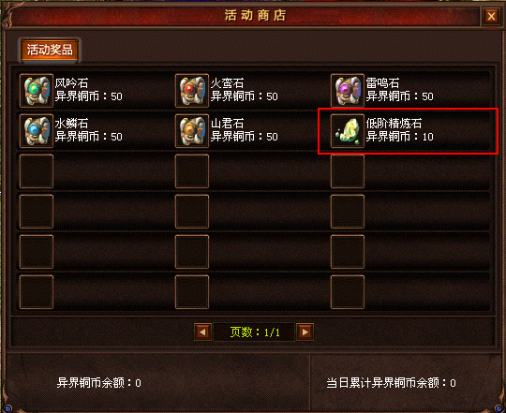Close the 活动商店 window
This screenshot has width=506, height=413.
[491, 16]
